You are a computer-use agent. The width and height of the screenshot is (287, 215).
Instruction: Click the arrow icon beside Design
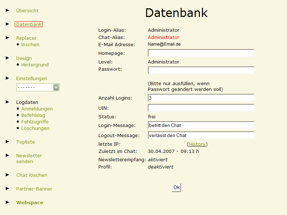(7, 58)
